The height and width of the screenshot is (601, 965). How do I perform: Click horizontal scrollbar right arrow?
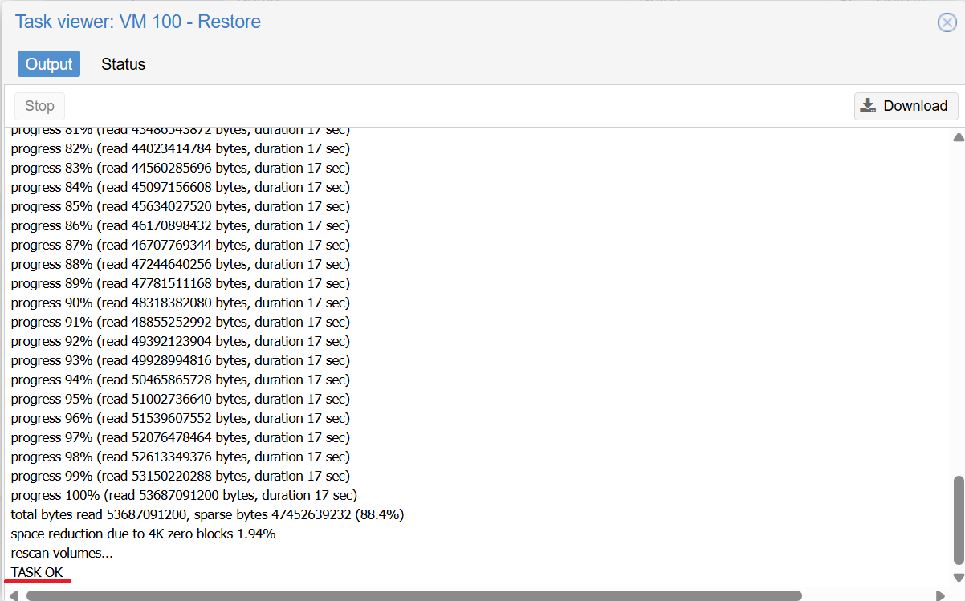point(941,595)
